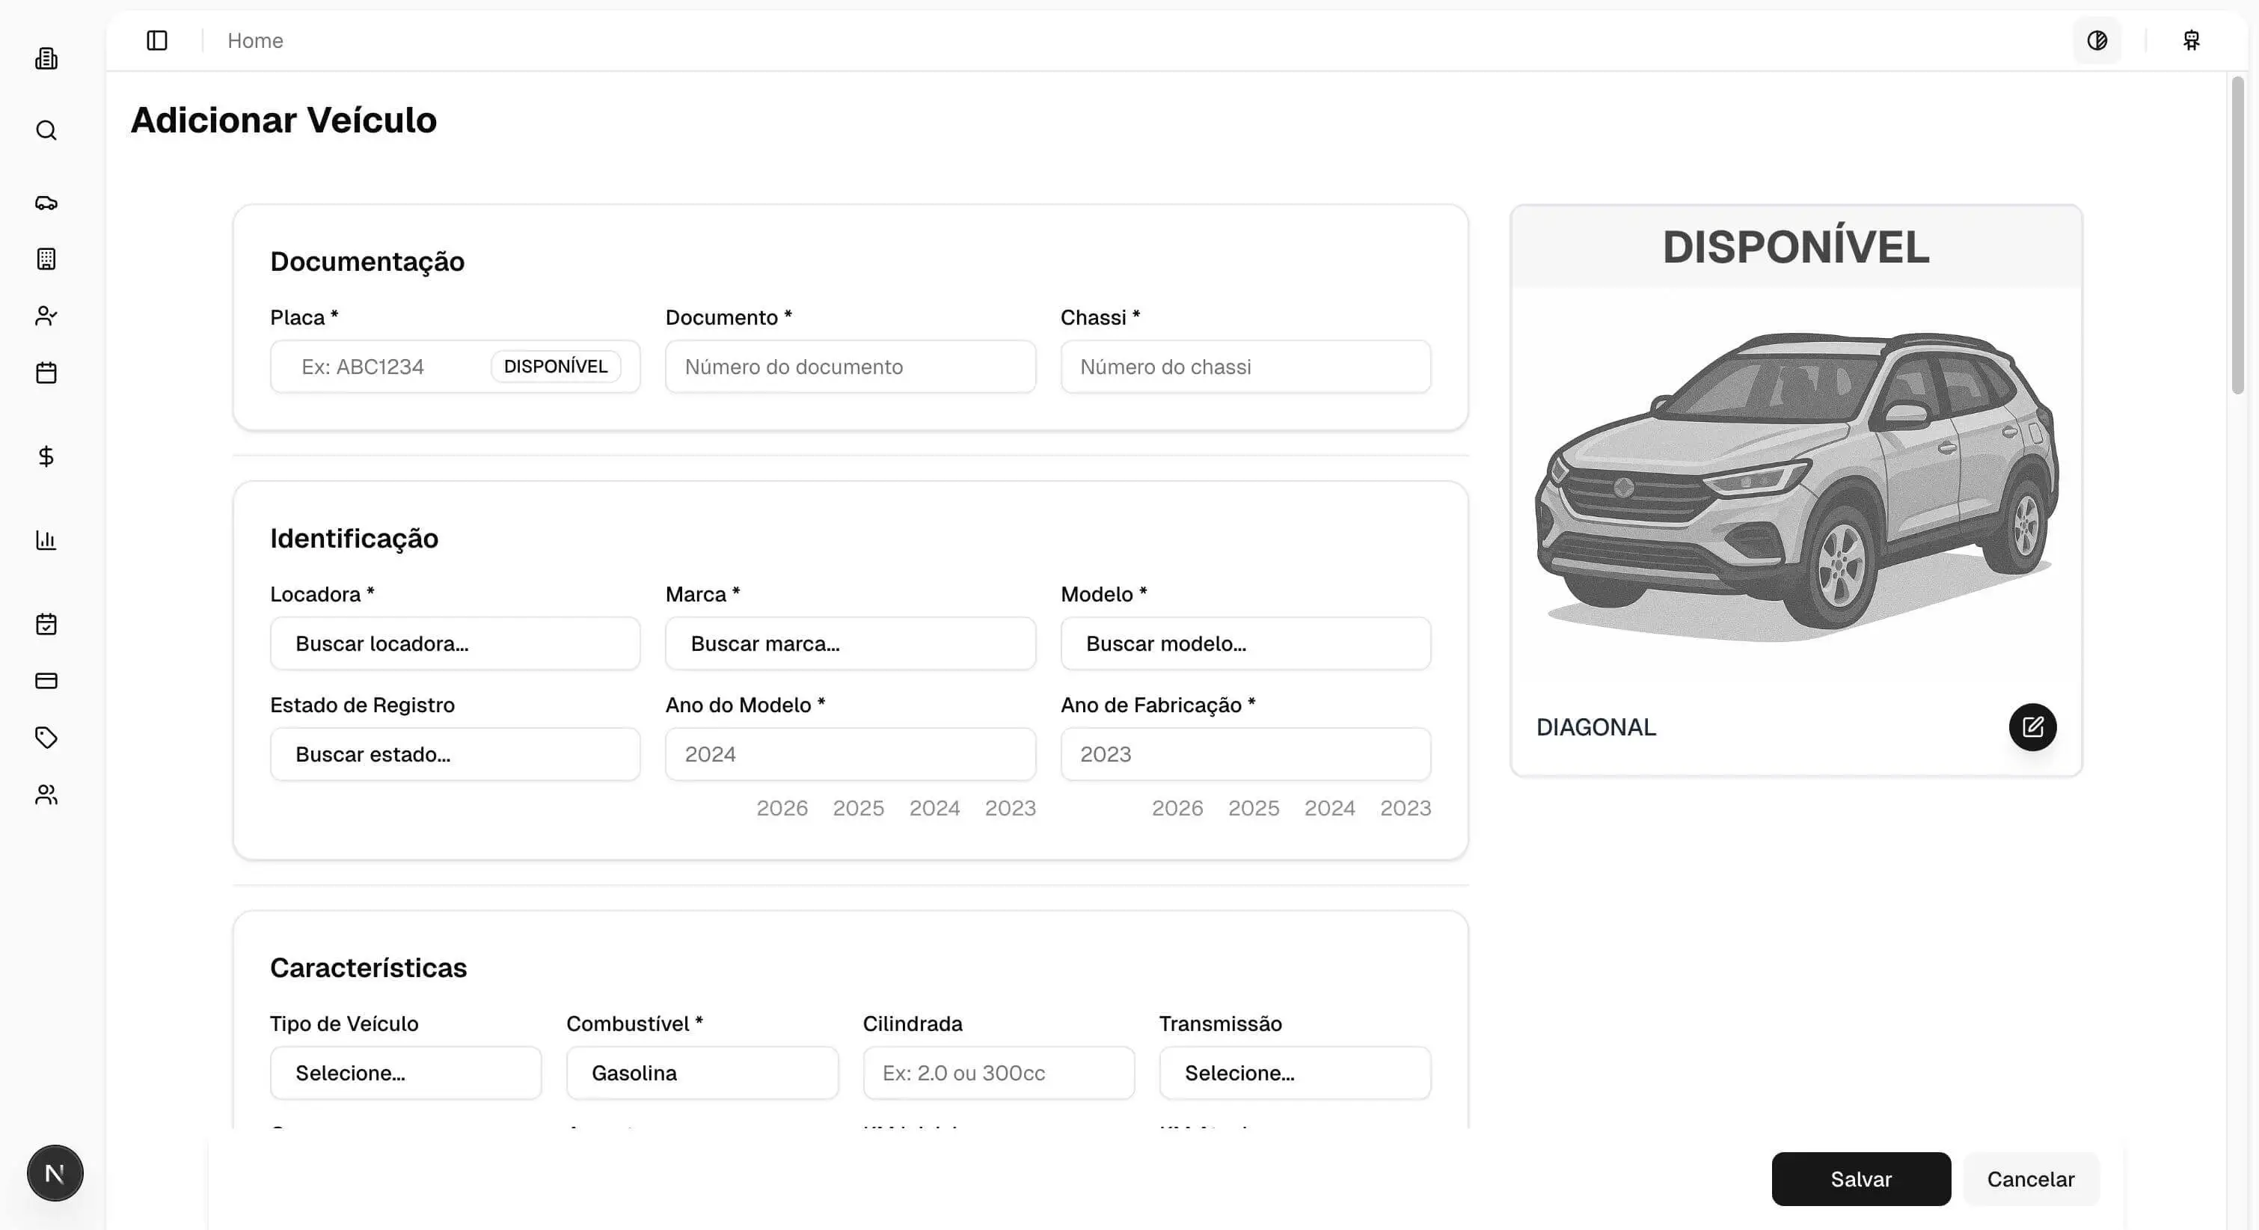Open the bar chart reports icon

(46, 539)
